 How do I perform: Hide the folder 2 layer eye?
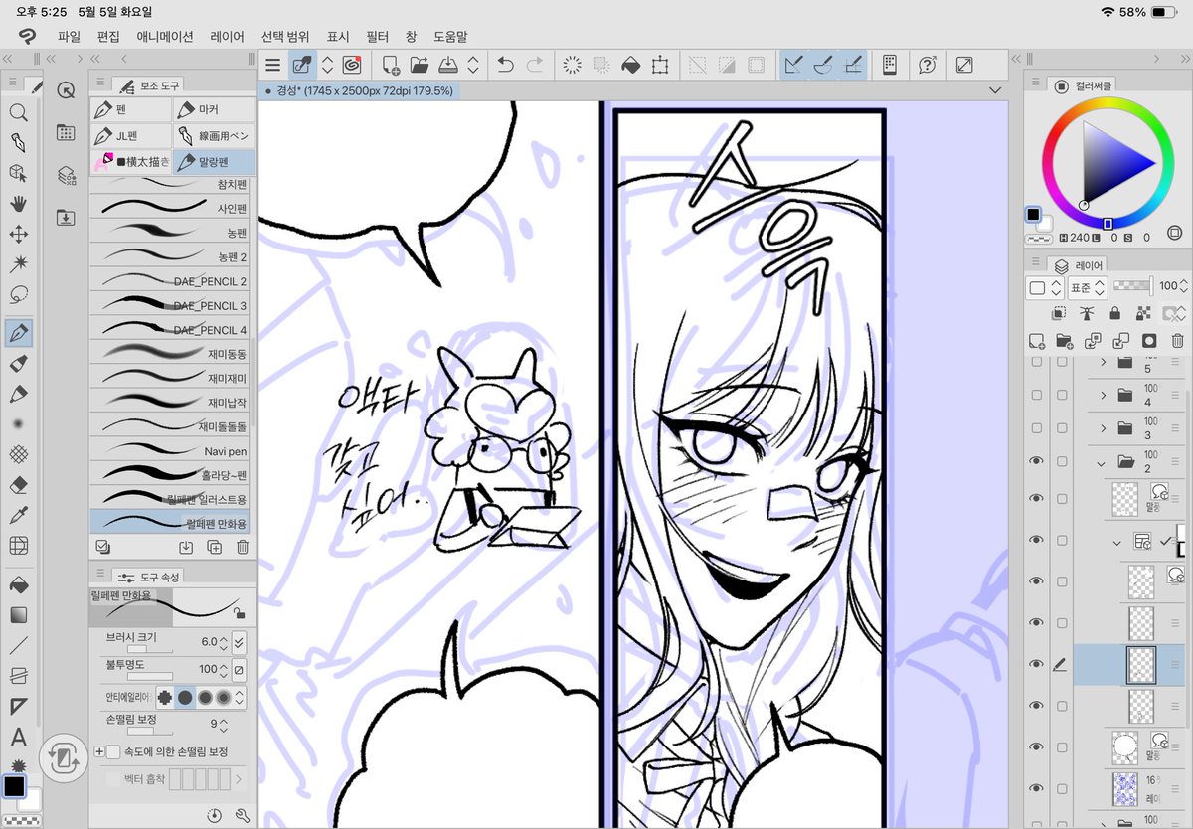[x=1037, y=461]
